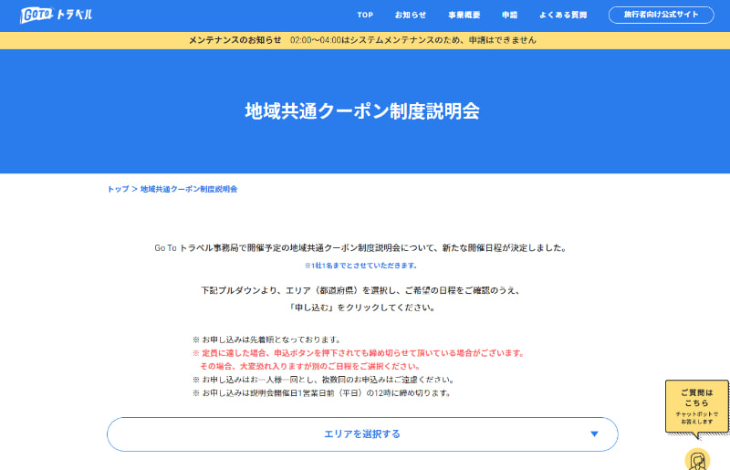This screenshot has width=730, height=470.
Task: Click the トップ breadcrumb link
Action: [x=119, y=189]
